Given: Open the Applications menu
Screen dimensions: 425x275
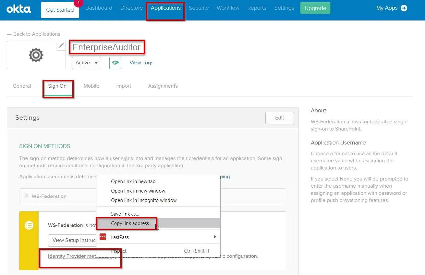Looking at the screenshot, I should tap(165, 8).
